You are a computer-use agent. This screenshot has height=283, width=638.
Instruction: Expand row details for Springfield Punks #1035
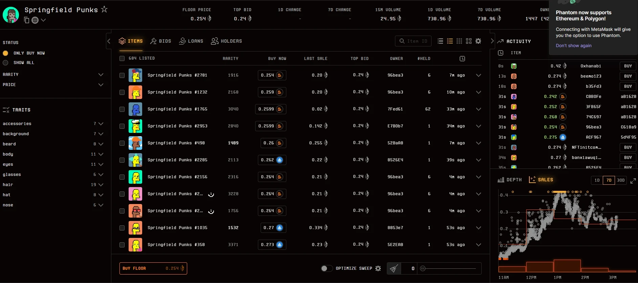tap(478, 228)
